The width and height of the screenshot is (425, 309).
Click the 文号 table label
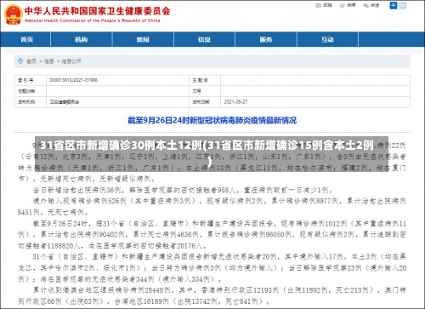(197, 91)
